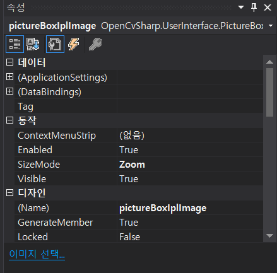Click the vertical scrollbar thumb

(269, 92)
